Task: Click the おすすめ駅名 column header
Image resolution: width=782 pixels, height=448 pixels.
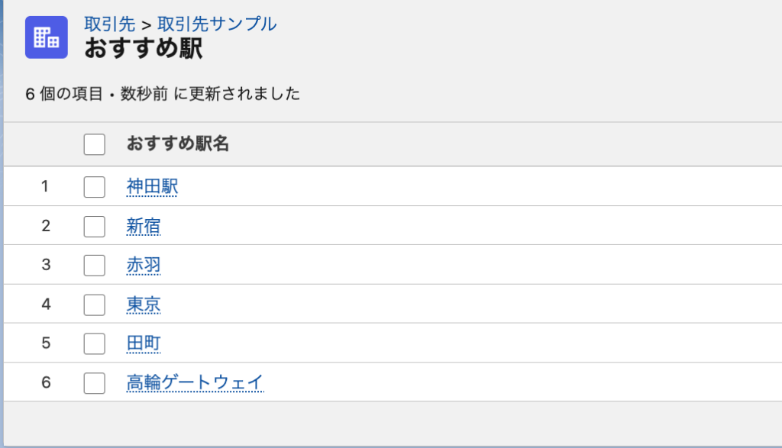Action: coord(178,143)
